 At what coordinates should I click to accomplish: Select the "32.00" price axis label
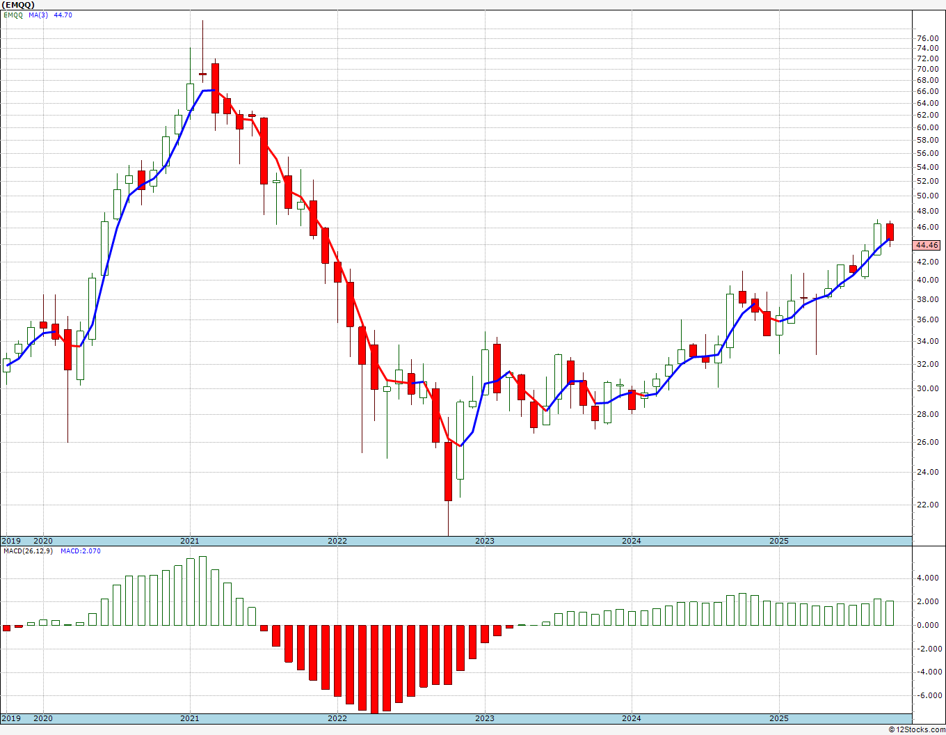click(928, 364)
